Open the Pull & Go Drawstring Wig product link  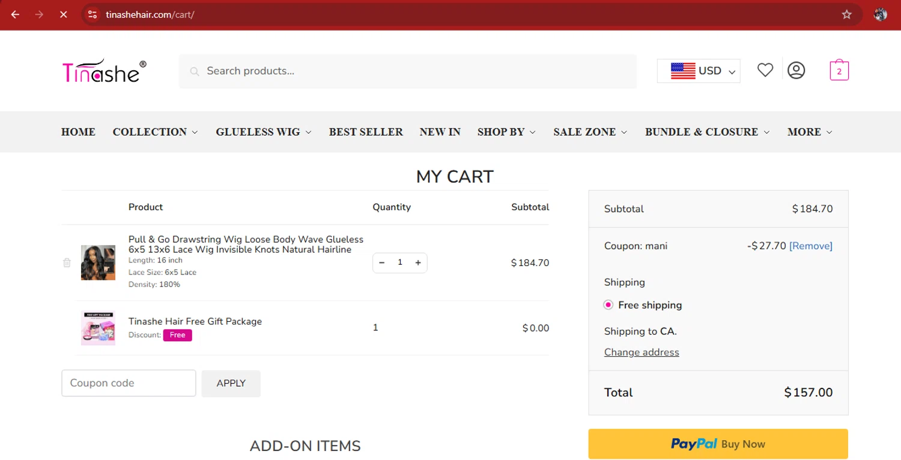coord(246,244)
